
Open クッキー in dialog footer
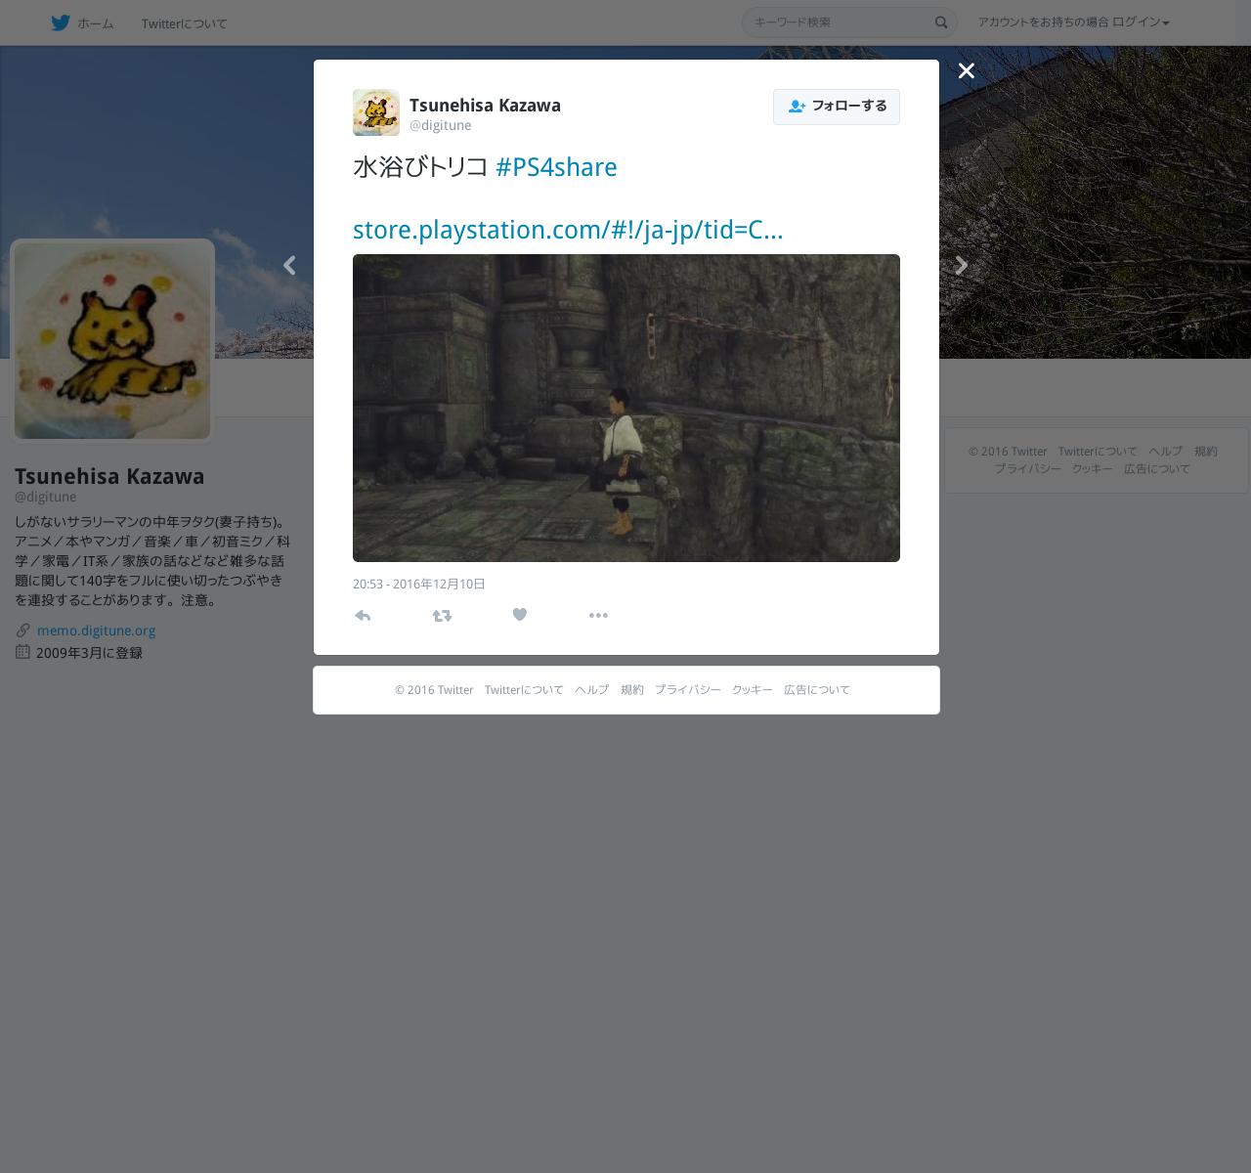coord(752,689)
